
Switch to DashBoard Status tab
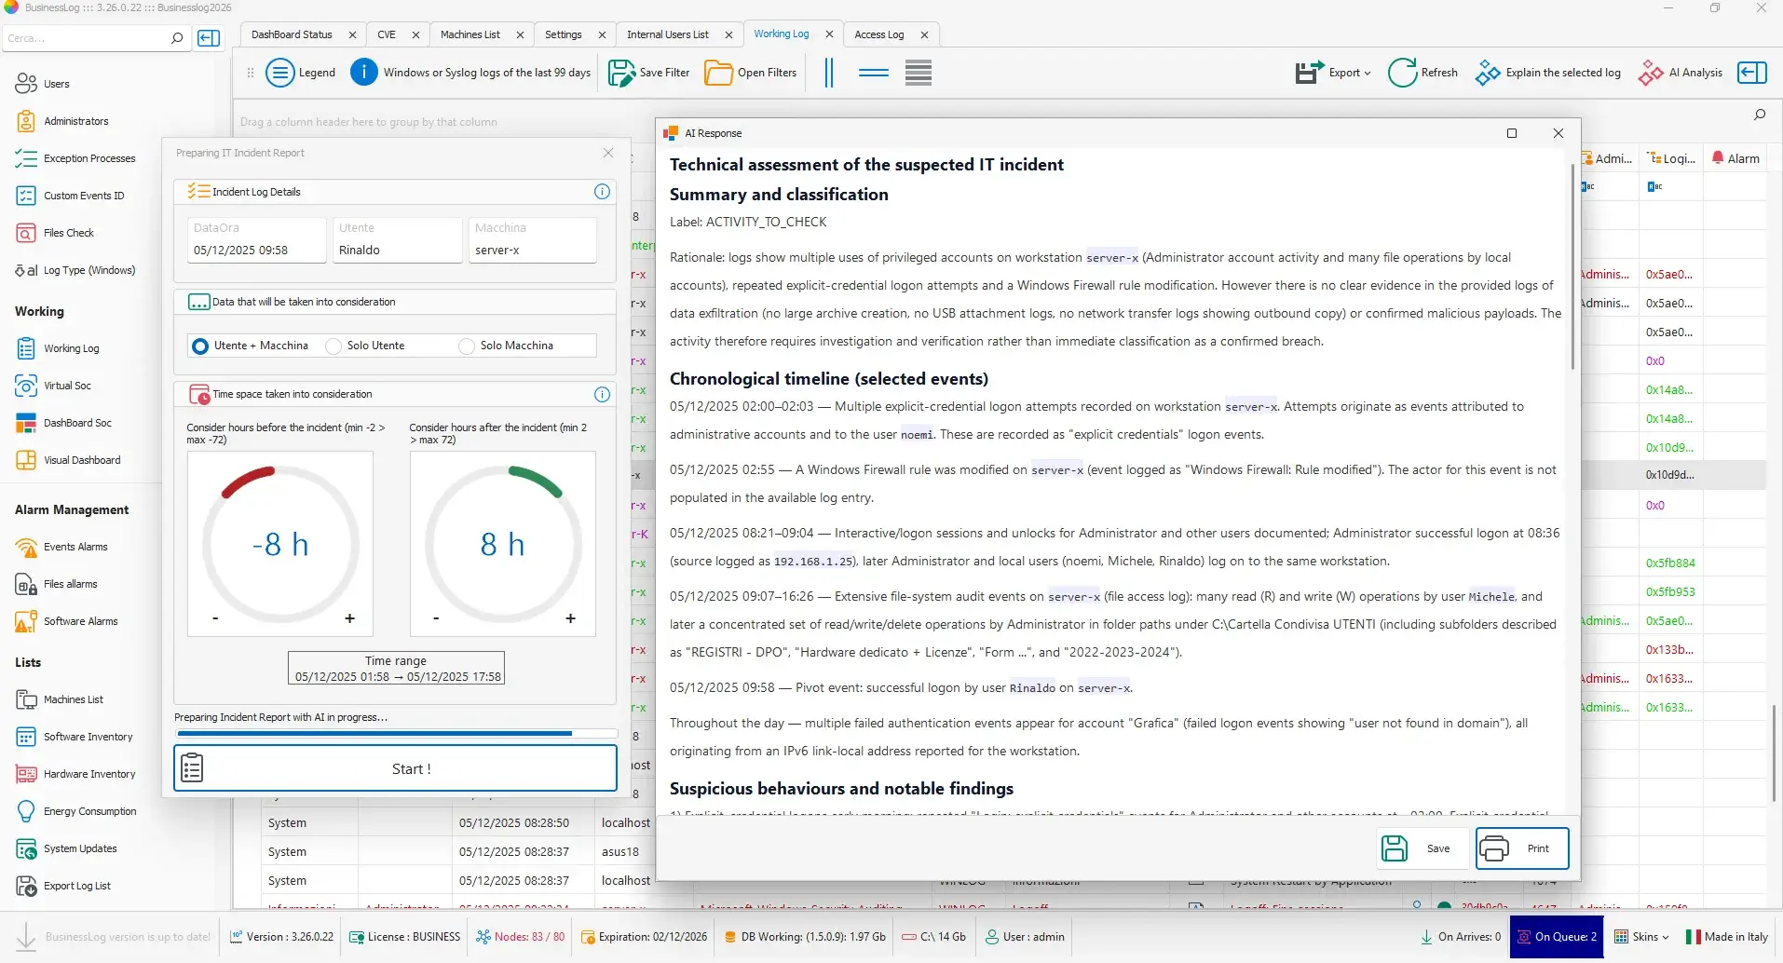pos(292,34)
